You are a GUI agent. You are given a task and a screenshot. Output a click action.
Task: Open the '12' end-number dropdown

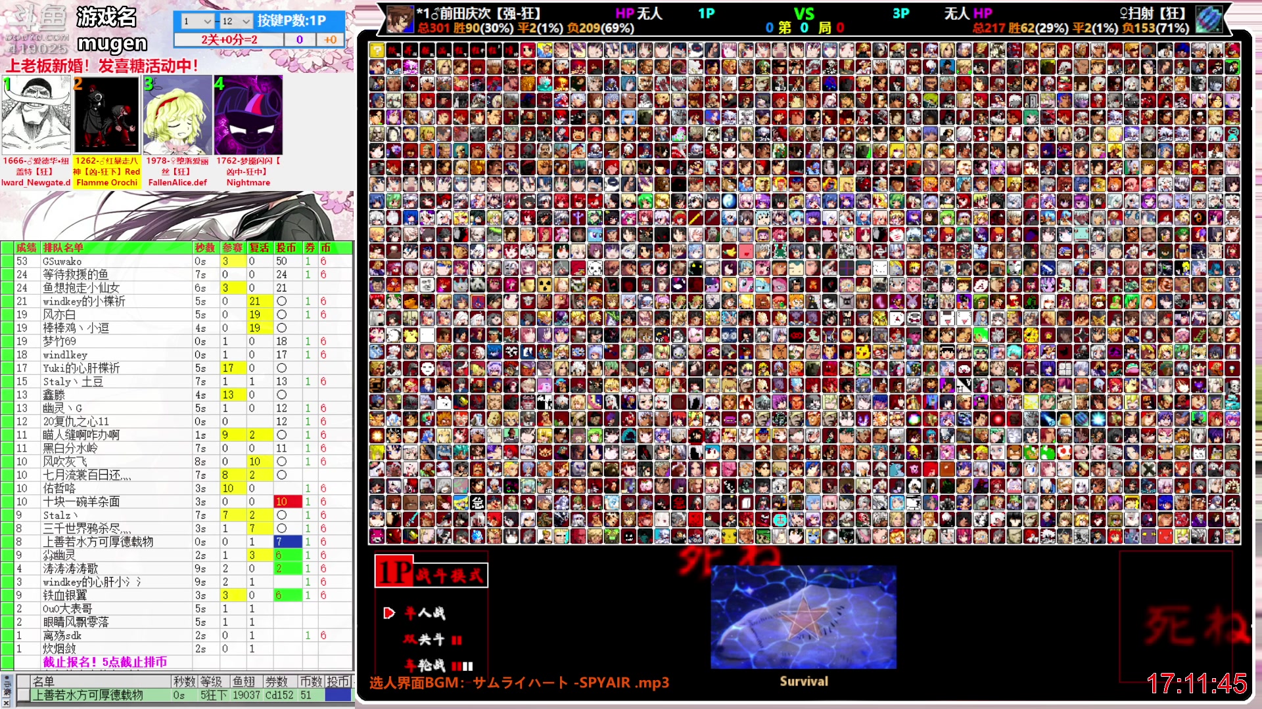pyautogui.click(x=237, y=21)
